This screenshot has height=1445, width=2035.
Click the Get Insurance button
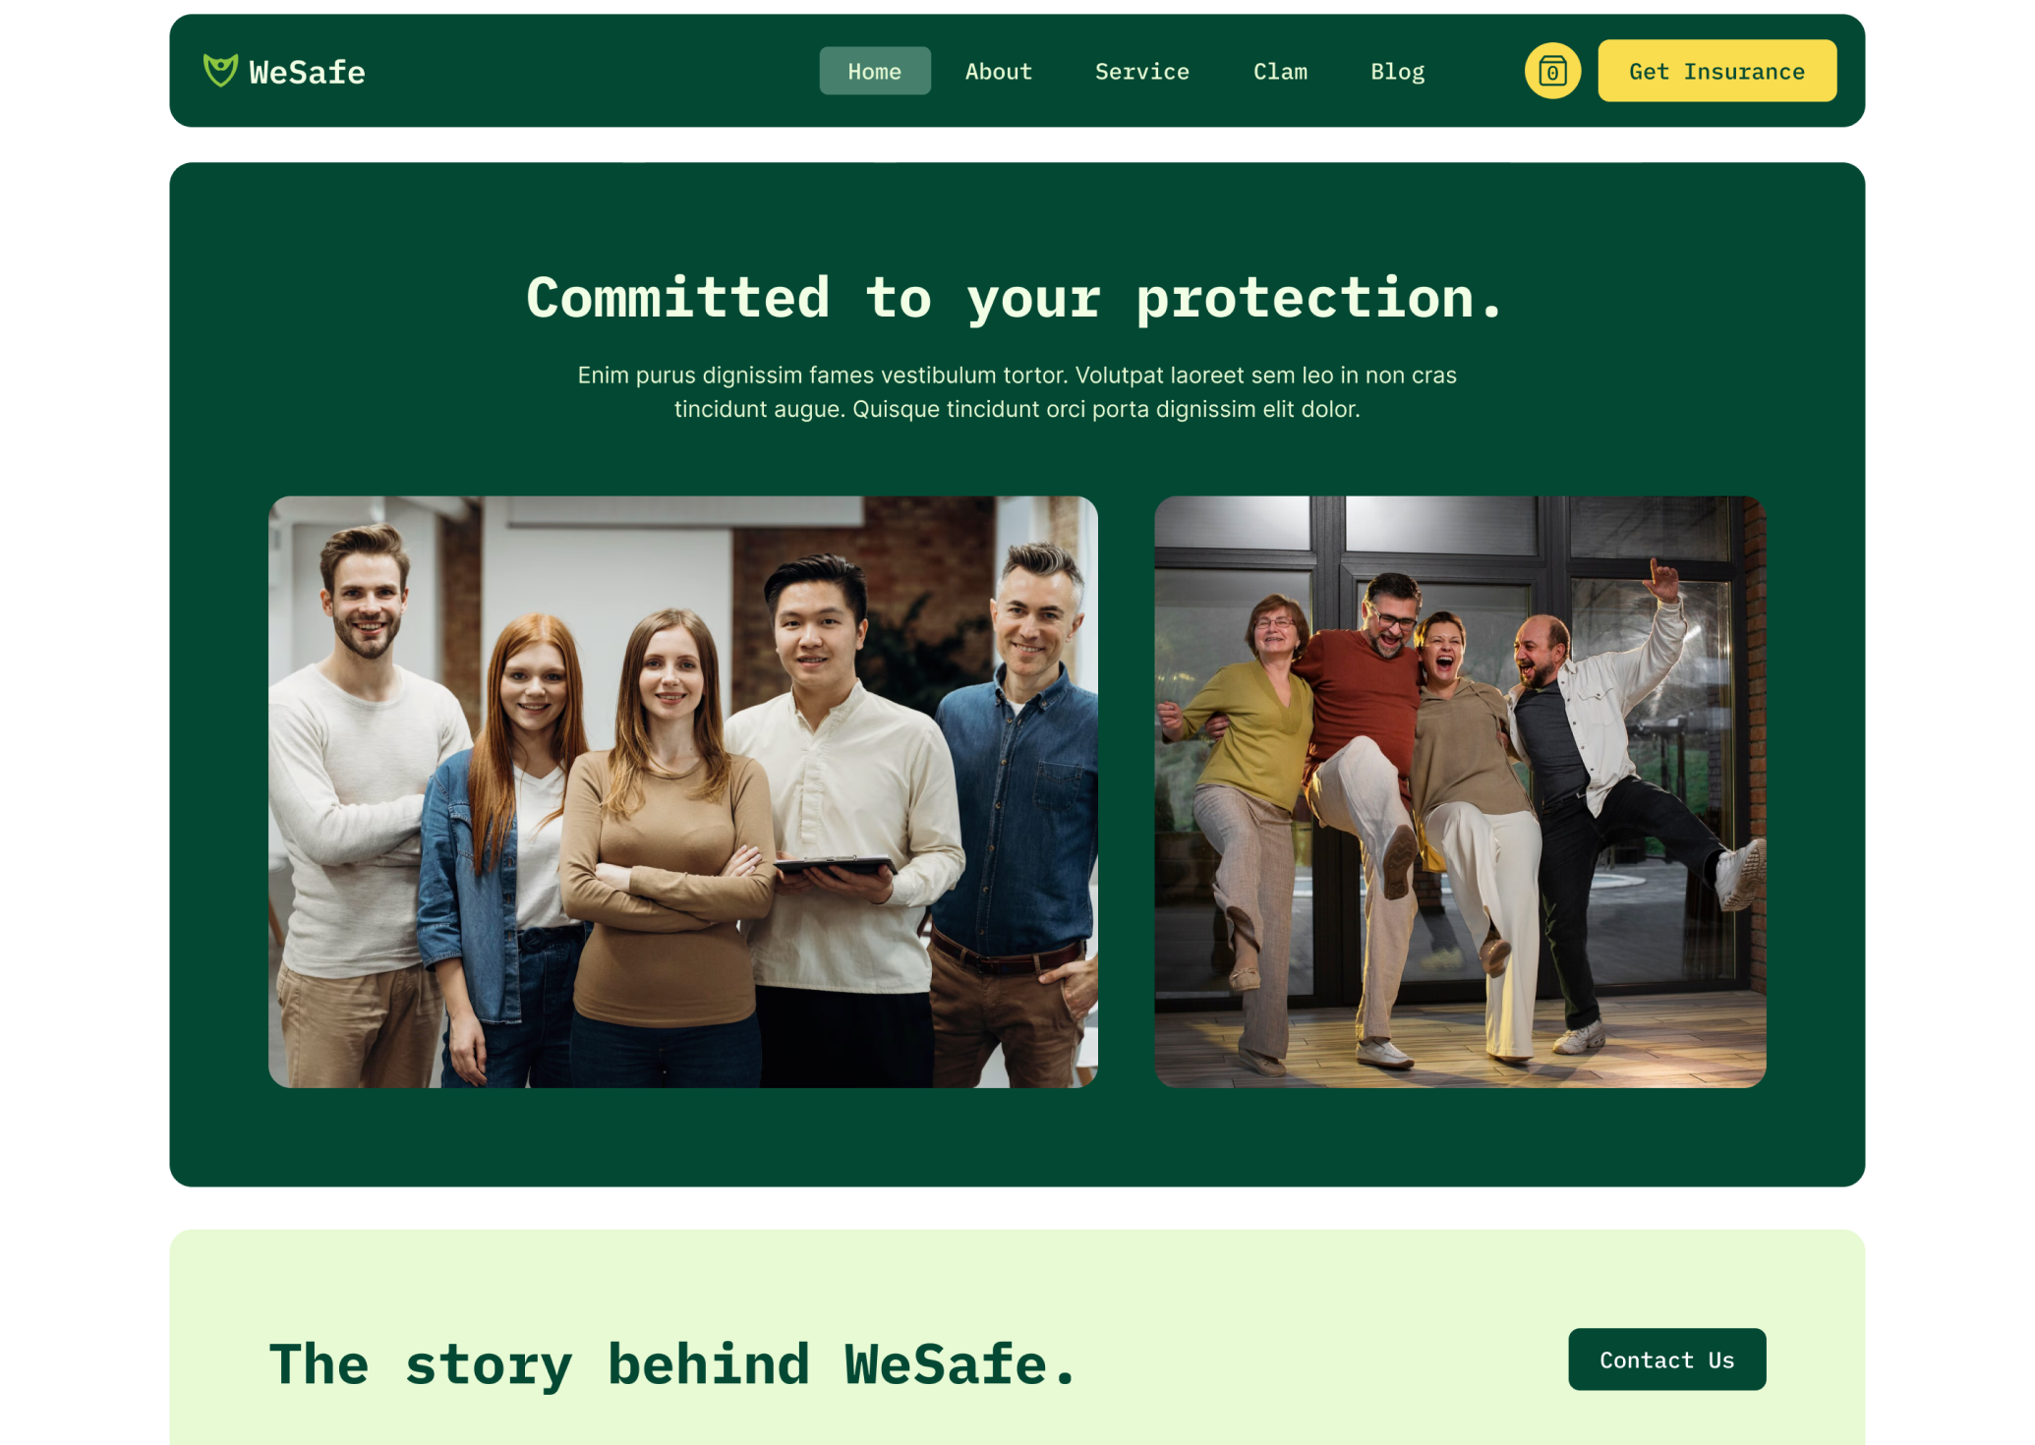point(1716,71)
